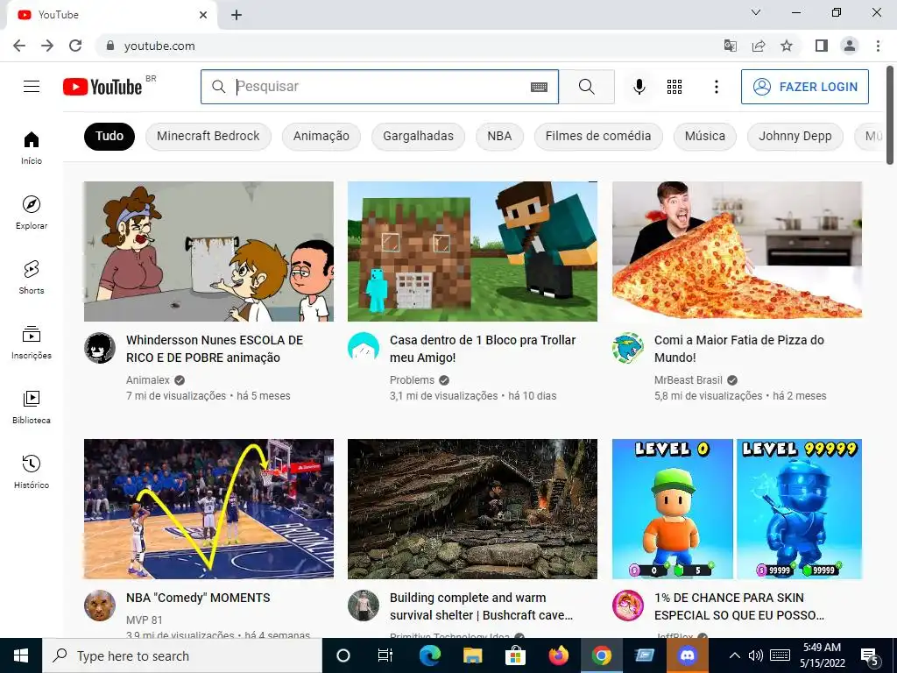This screenshot has height=673, width=897.
Task: Start voice search with microphone icon
Action: click(639, 87)
